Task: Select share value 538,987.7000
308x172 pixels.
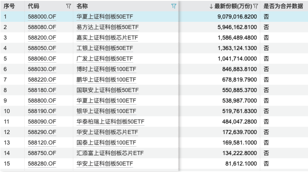Action: (240, 101)
